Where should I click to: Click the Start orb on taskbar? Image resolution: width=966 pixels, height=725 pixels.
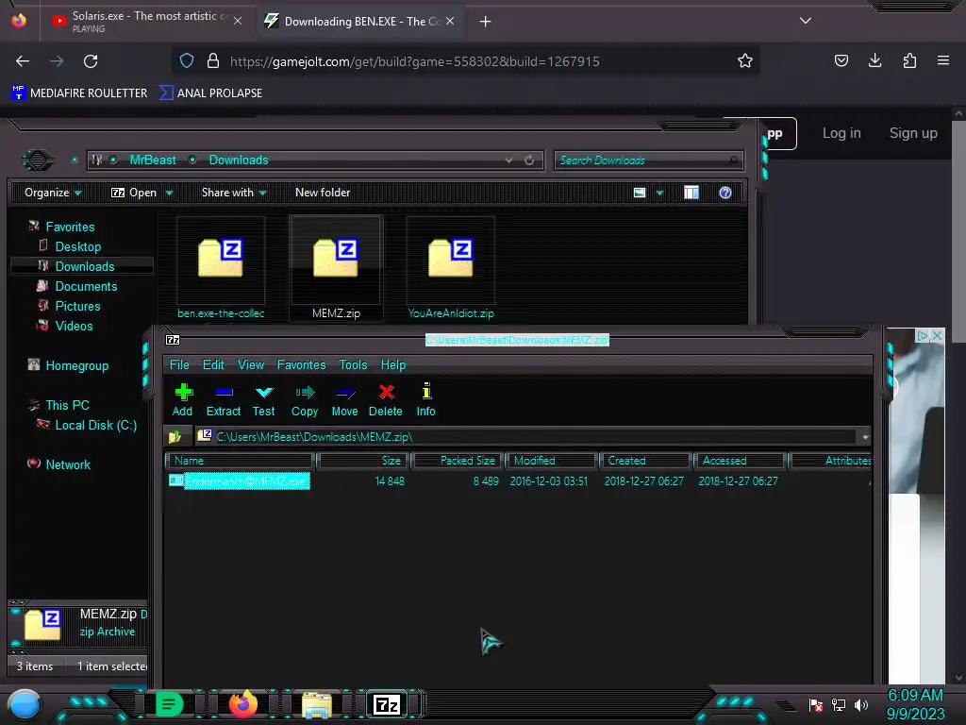click(25, 704)
